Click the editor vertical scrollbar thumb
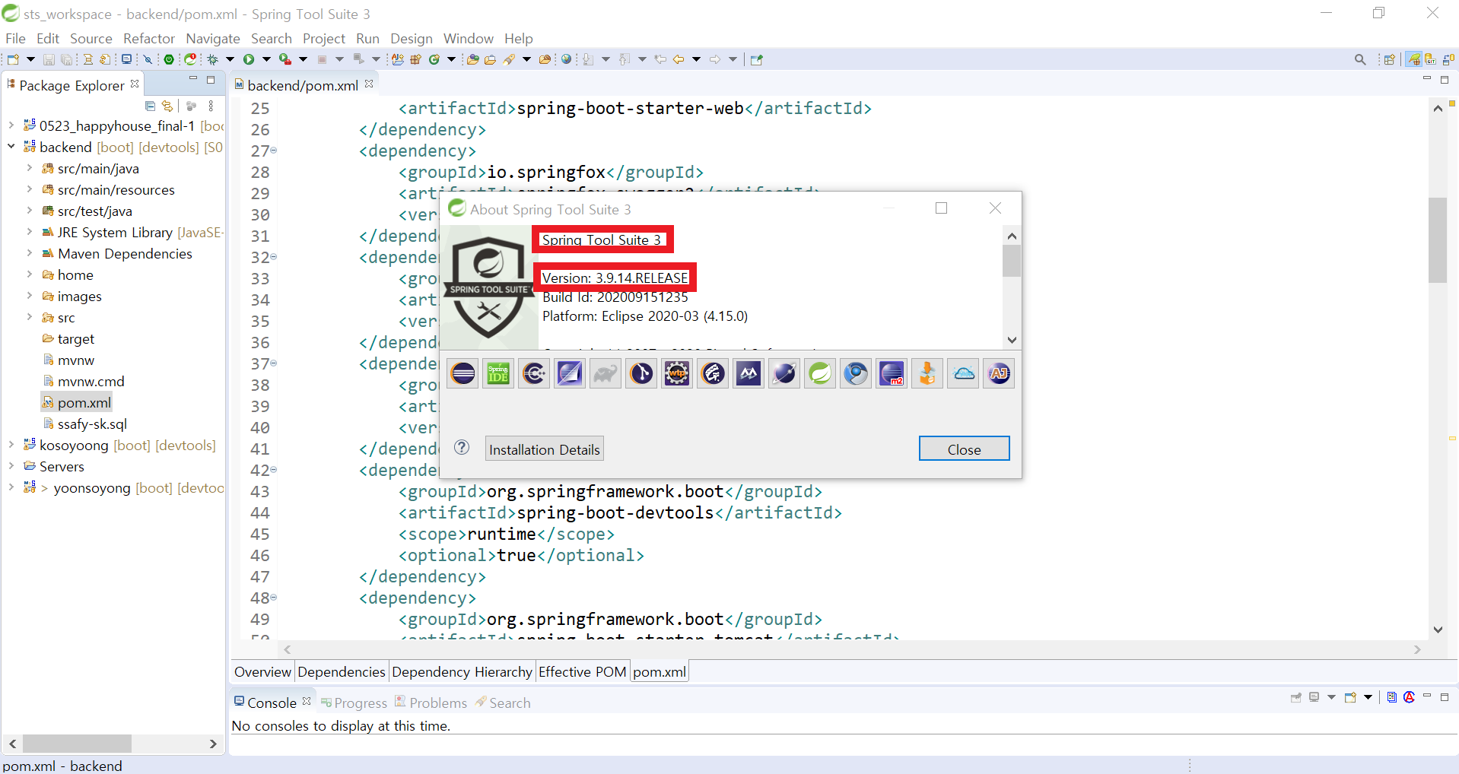 pyautogui.click(x=1437, y=240)
